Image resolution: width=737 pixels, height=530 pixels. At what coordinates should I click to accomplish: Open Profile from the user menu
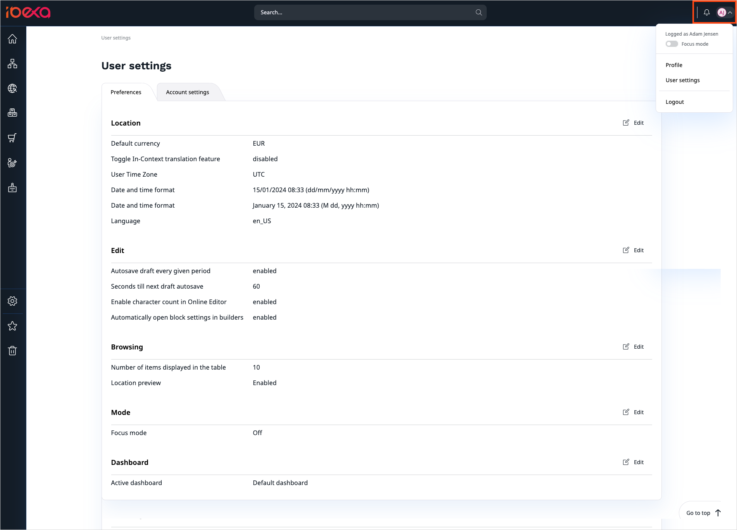coord(674,65)
